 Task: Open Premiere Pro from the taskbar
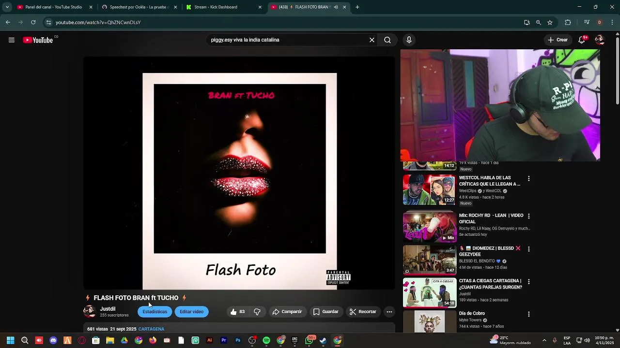click(224, 340)
